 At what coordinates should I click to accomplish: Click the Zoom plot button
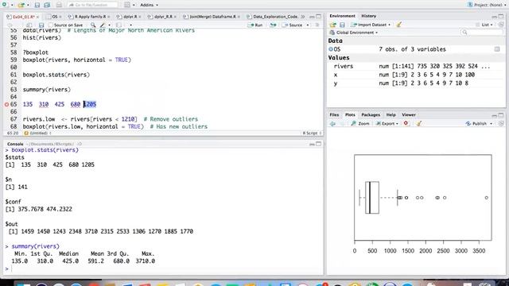360,124
